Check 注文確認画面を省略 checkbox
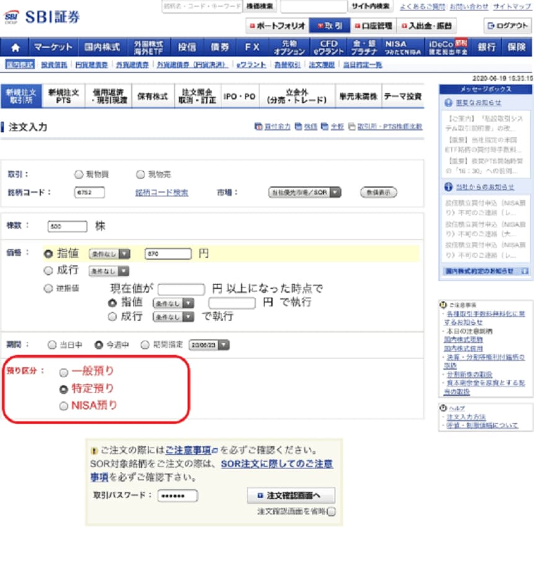 332,511
